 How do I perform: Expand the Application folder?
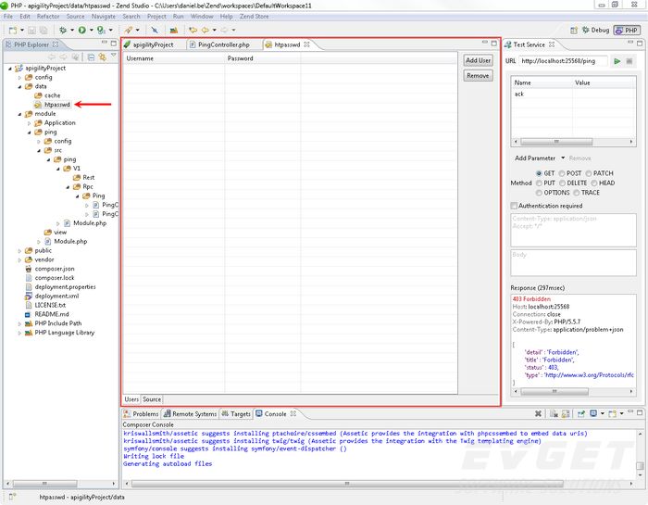pos(29,123)
